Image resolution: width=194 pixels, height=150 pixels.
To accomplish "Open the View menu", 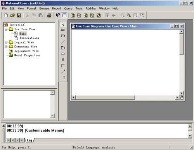I will pyautogui.click(x=21, y=9).
